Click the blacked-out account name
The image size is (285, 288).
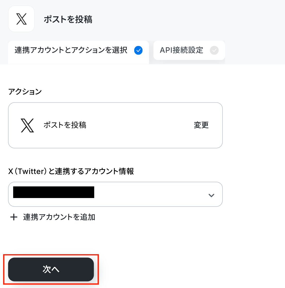click(54, 192)
